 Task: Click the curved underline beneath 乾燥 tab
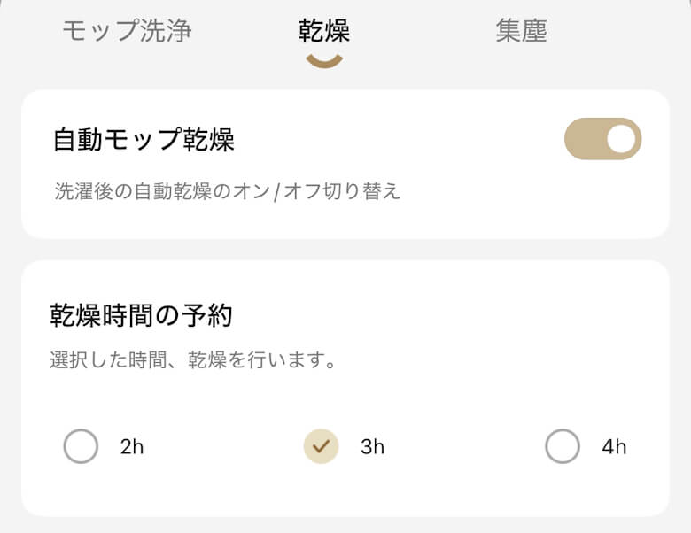tap(324, 60)
